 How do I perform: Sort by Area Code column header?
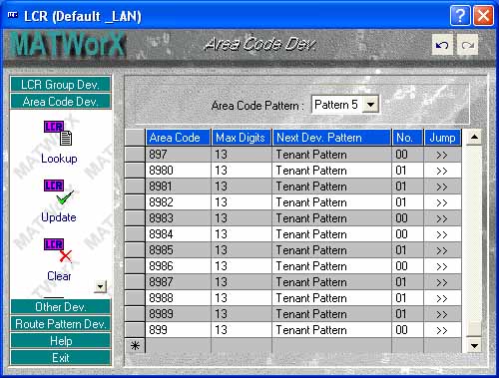pyautogui.click(x=179, y=138)
